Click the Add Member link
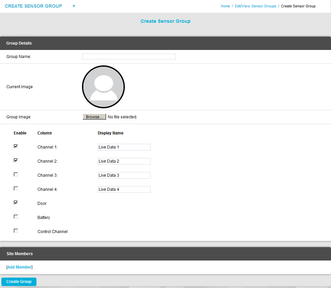The height and width of the screenshot is (288, 331). tap(19, 267)
